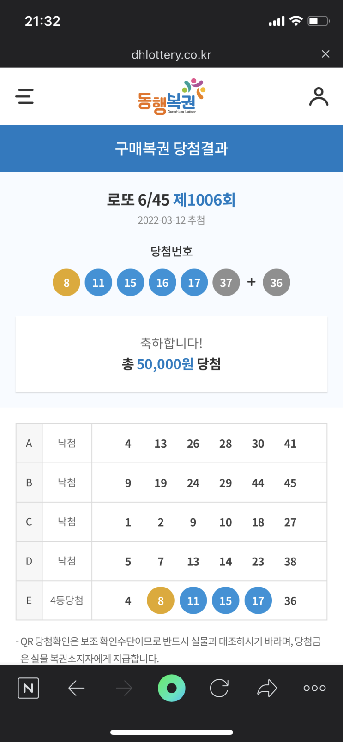Tap the 50,000원 prize amount text
The width and height of the screenshot is (343, 742).
click(165, 364)
